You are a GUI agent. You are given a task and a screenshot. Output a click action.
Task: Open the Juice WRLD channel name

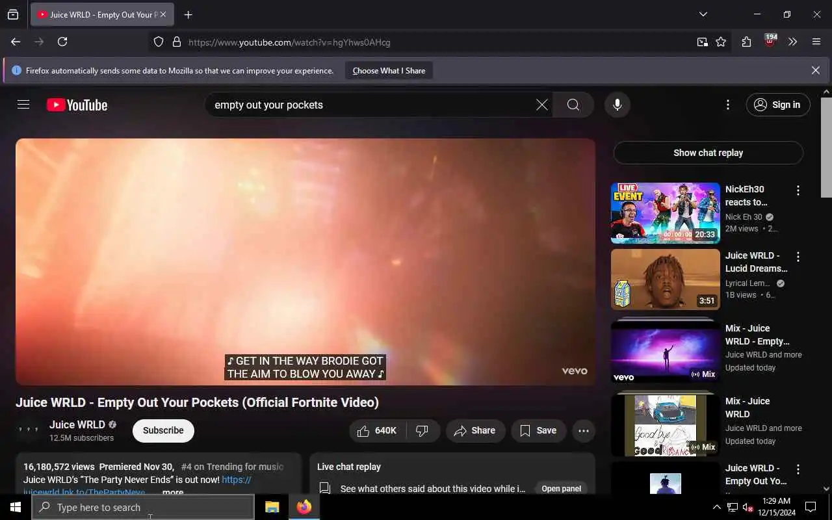click(77, 424)
